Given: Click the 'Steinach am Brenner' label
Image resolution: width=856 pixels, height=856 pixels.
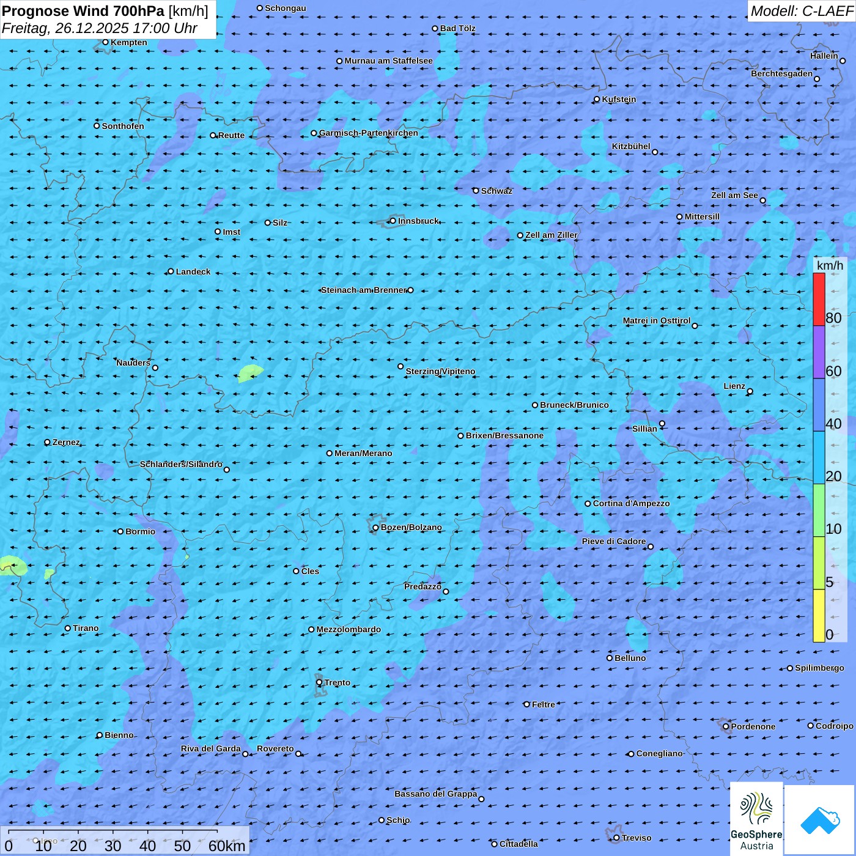Looking at the screenshot, I should click(364, 290).
